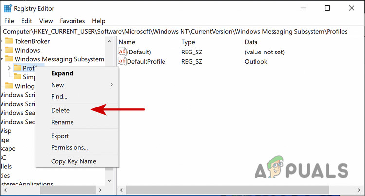This screenshot has height=196, width=365.
Task: Click the (Default) string value icon
Action: (122, 52)
